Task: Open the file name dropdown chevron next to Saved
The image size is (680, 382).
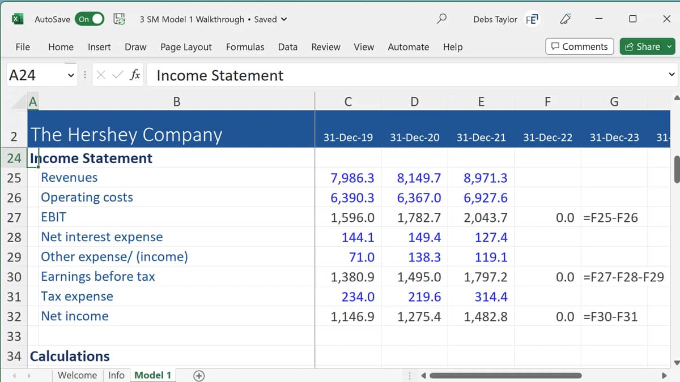Action: click(x=284, y=19)
